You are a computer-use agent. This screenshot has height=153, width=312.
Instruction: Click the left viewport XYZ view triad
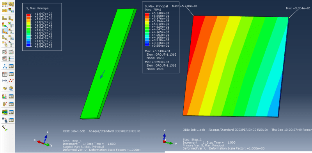click(x=43, y=139)
